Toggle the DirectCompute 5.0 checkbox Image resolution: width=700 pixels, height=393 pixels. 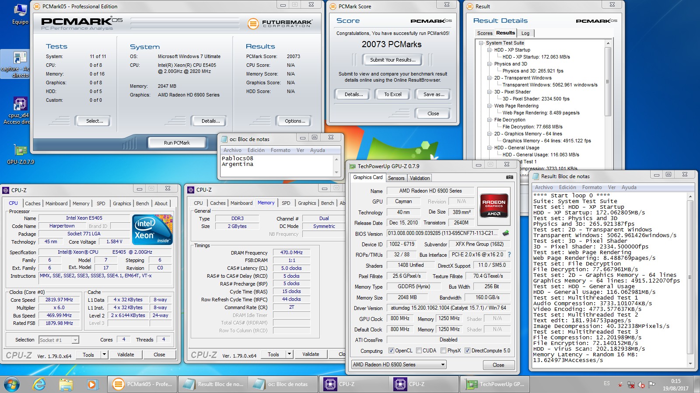467,351
